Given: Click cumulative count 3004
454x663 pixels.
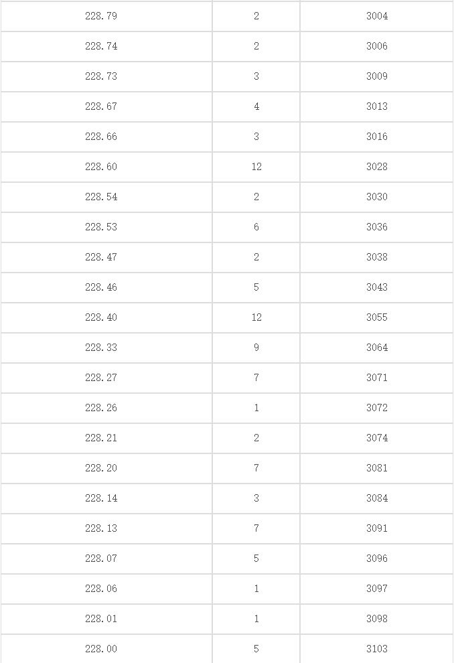Looking at the screenshot, I should point(376,16).
